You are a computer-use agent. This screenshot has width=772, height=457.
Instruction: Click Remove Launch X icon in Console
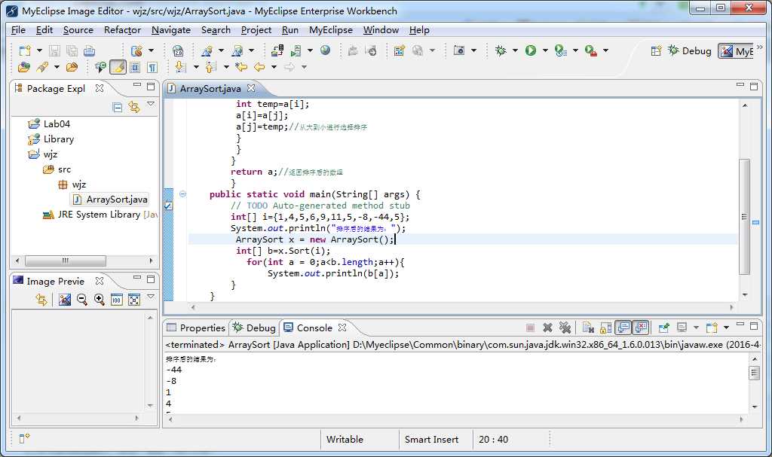pyautogui.click(x=547, y=328)
